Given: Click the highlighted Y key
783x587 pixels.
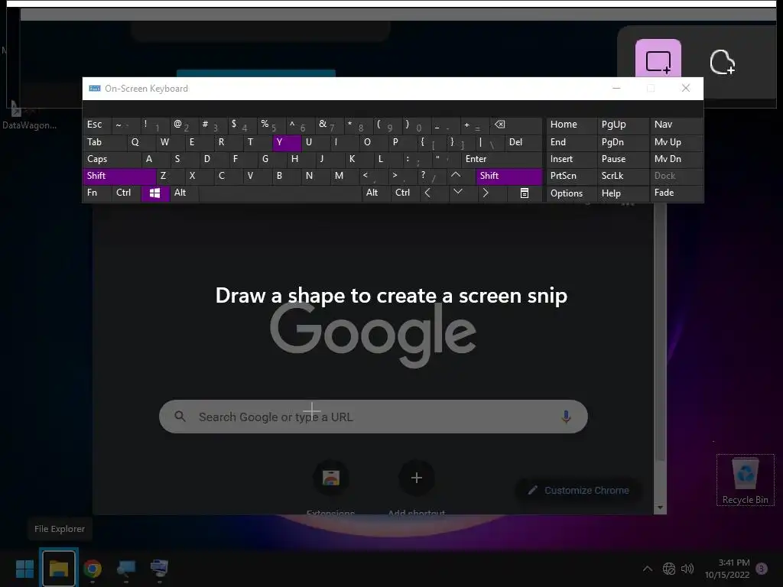Looking at the screenshot, I should pos(287,142).
